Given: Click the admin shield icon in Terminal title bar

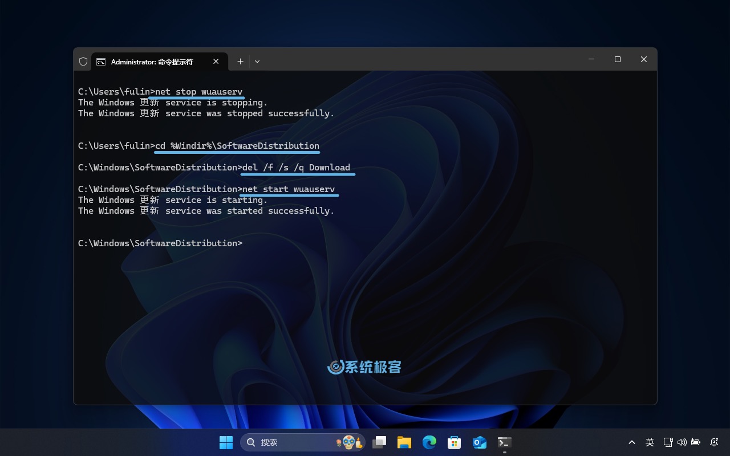Looking at the screenshot, I should (83, 61).
